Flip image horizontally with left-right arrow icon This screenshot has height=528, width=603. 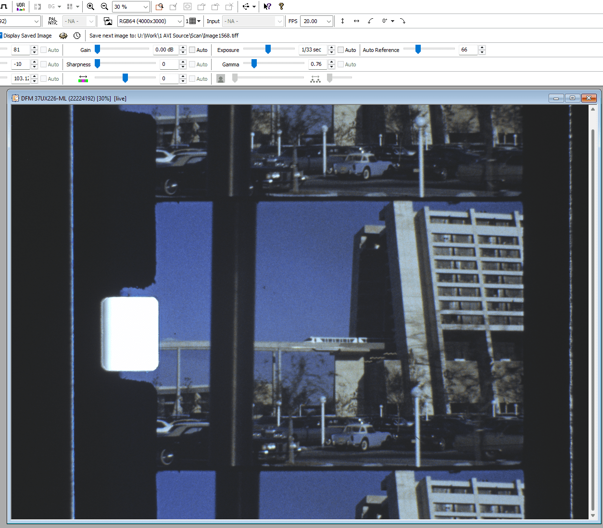point(356,21)
